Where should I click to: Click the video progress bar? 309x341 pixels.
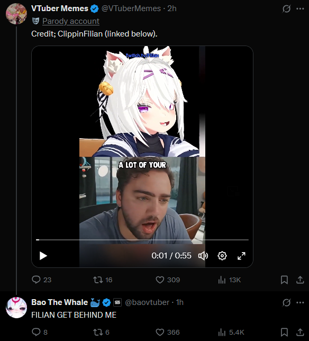[x=142, y=240]
